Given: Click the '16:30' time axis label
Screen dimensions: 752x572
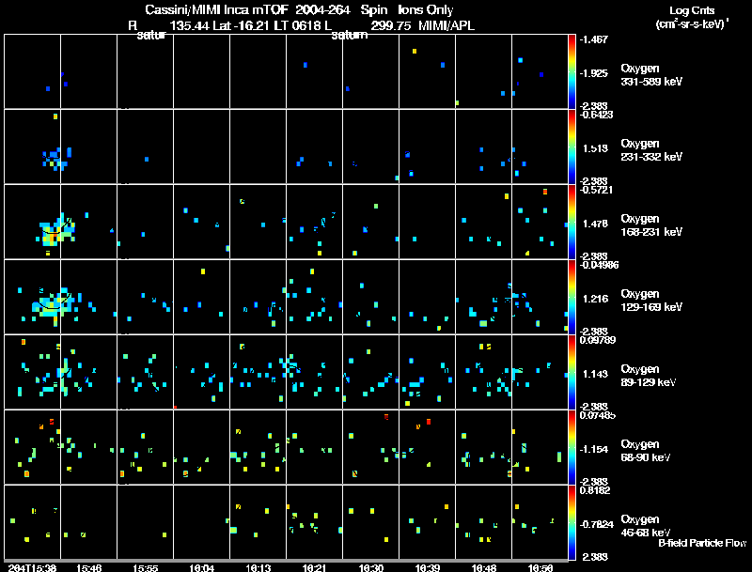Looking at the screenshot, I should (370, 568).
